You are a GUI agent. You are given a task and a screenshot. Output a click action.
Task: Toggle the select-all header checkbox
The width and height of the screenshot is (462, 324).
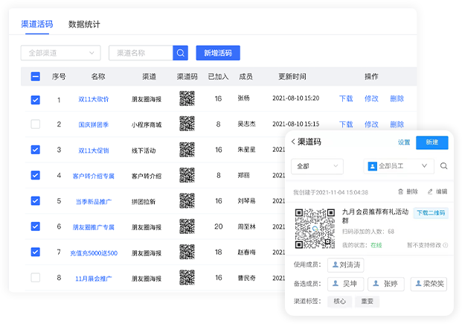coord(36,77)
